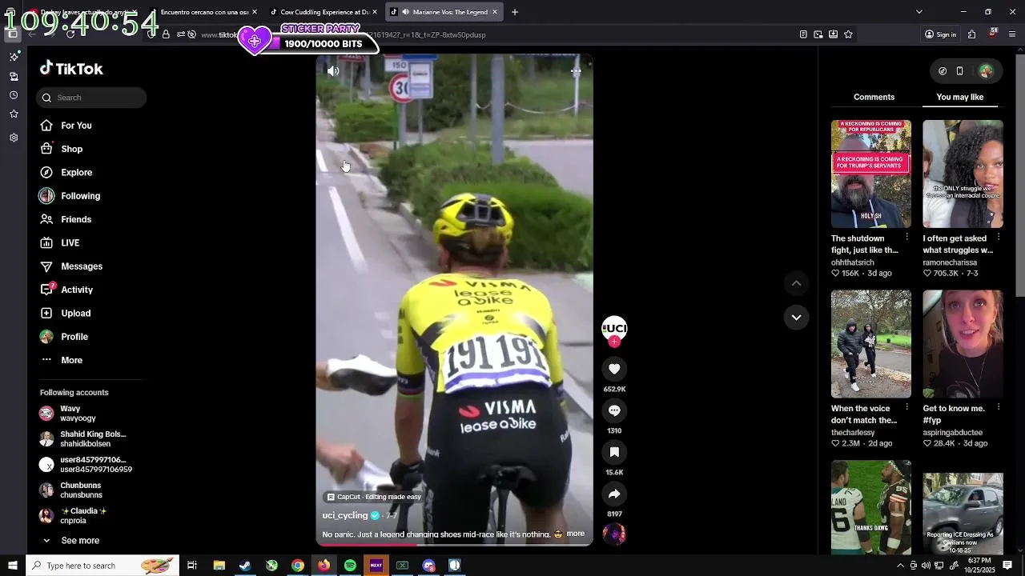This screenshot has height=576, width=1025.
Task: Open the UCI creator avatar beside video
Action: point(614,328)
